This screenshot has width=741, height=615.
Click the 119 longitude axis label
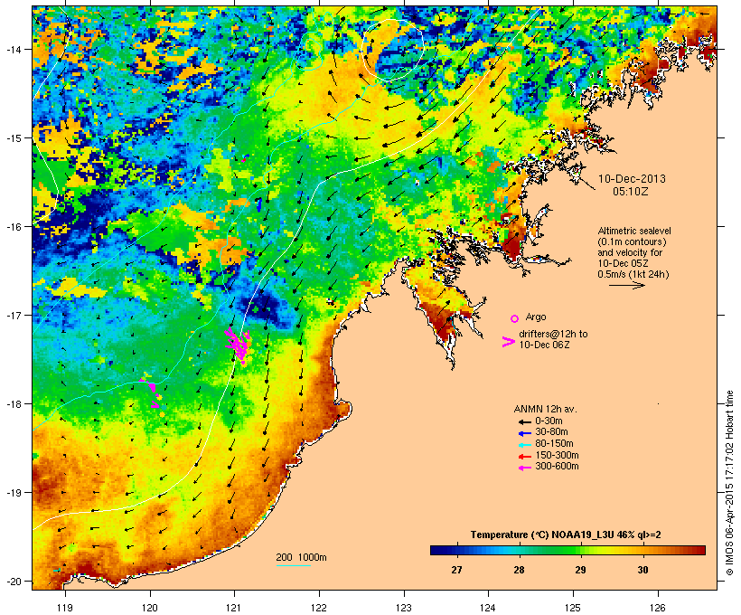(x=65, y=608)
